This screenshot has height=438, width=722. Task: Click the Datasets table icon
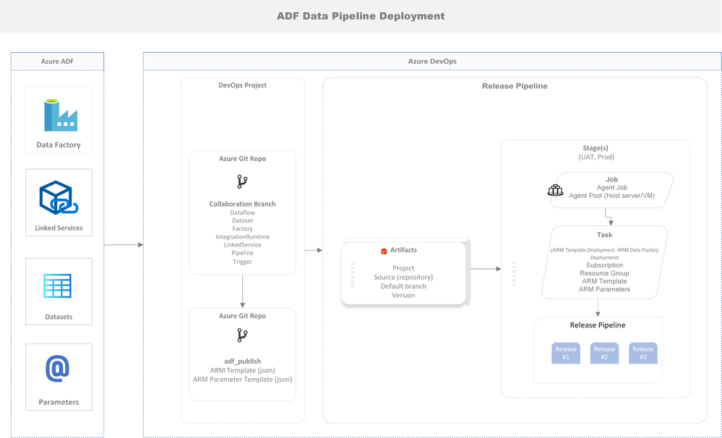coord(58,286)
